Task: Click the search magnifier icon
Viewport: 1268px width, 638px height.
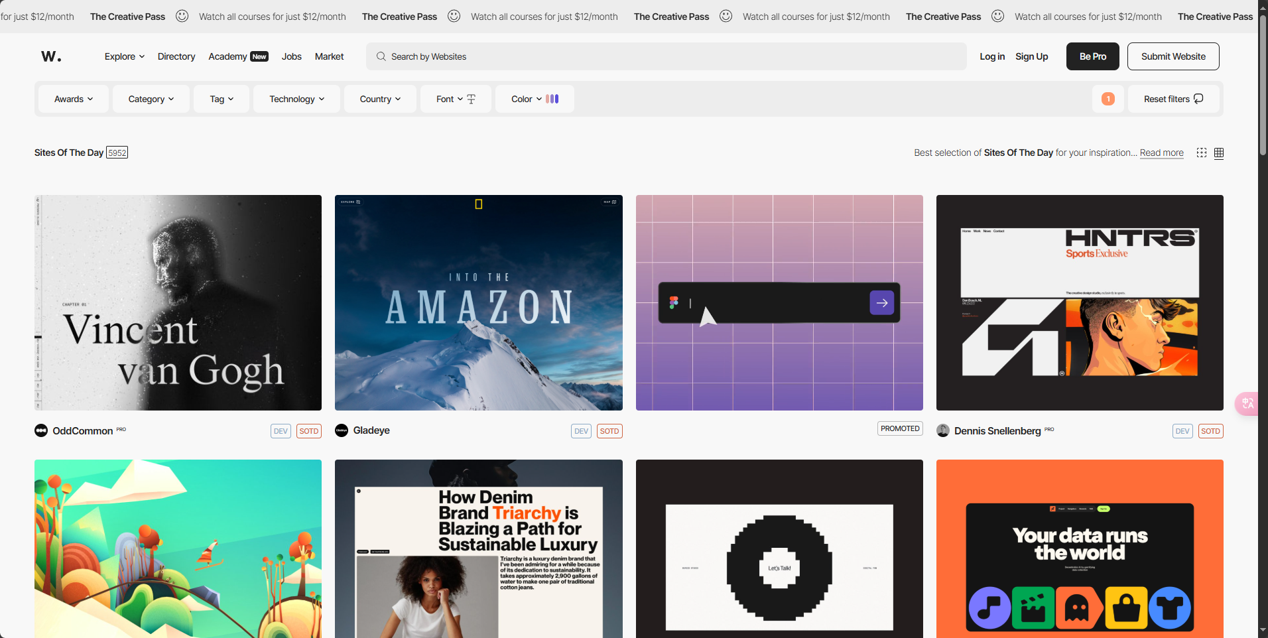Action: 381,56
